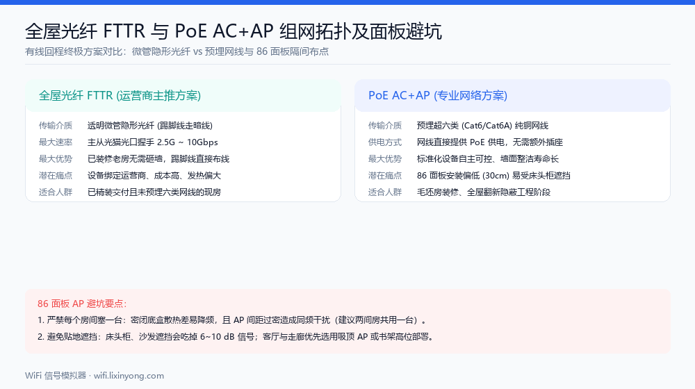Click the subtitle starting '有线回程终极方案对比'
Screen dimensions: 695x389
click(x=177, y=51)
